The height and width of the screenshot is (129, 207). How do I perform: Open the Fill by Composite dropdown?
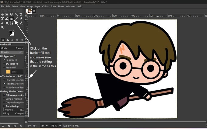[13, 113]
